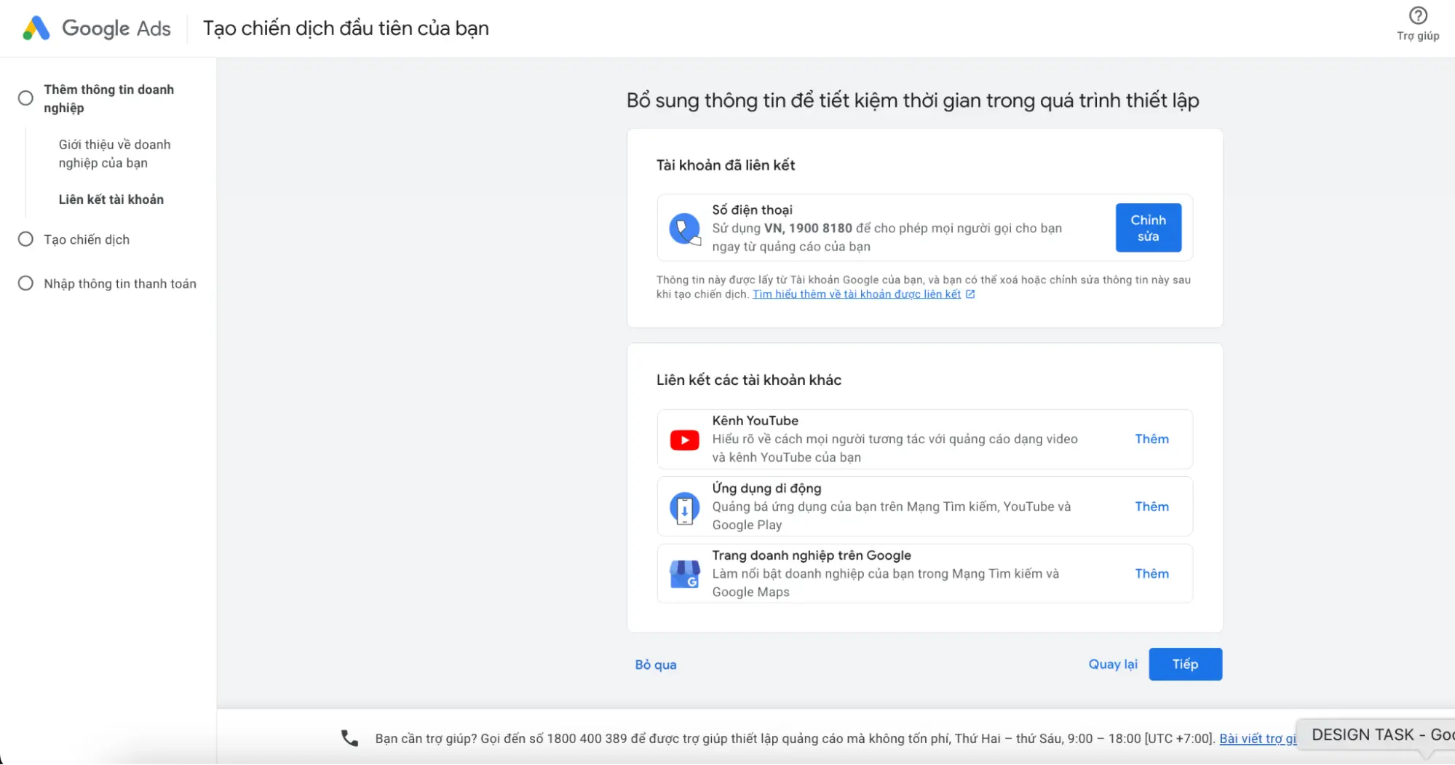Click the Tài khoản đã liên kết heading
This screenshot has width=1455, height=765.
coord(726,165)
